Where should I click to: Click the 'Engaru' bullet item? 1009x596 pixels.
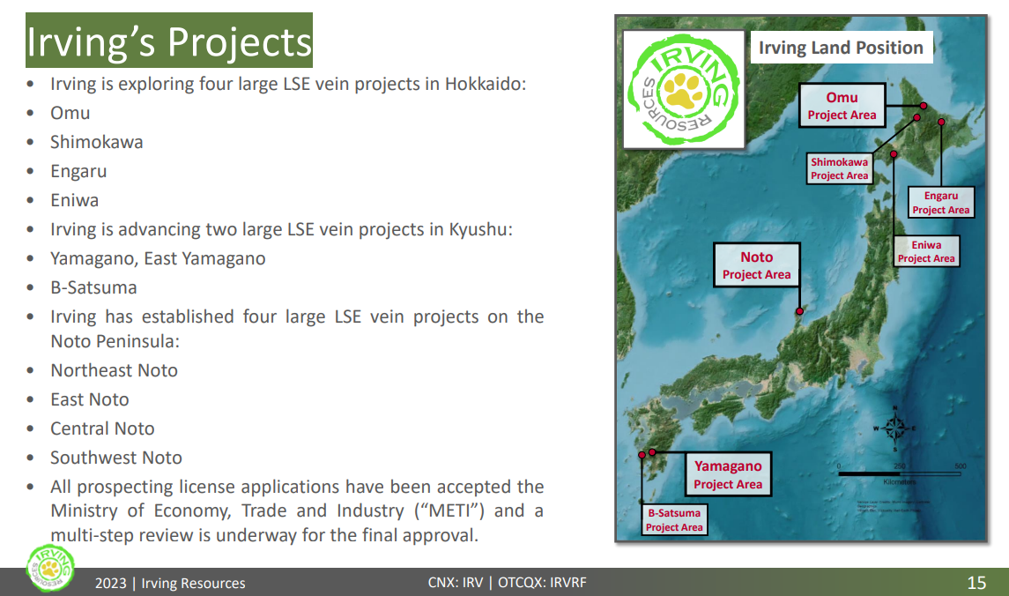78,171
